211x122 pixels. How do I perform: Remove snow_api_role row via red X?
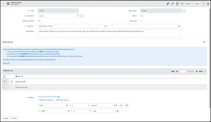click(x=5, y=81)
